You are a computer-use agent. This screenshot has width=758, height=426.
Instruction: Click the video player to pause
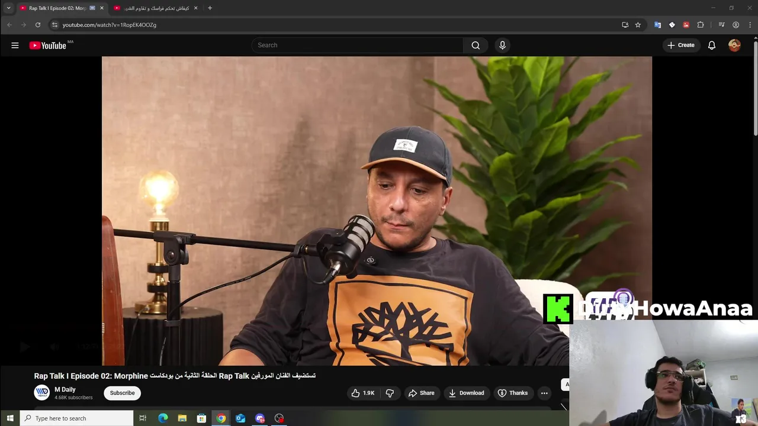(377, 211)
